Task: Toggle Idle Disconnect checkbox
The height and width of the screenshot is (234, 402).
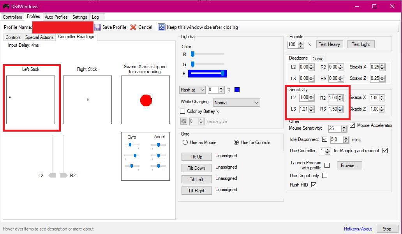Action: click(x=324, y=139)
